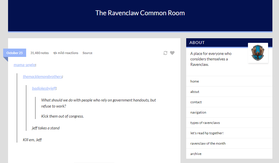The image size is (279, 163).
Task: Select the navigation menu item
Action: 229,112
